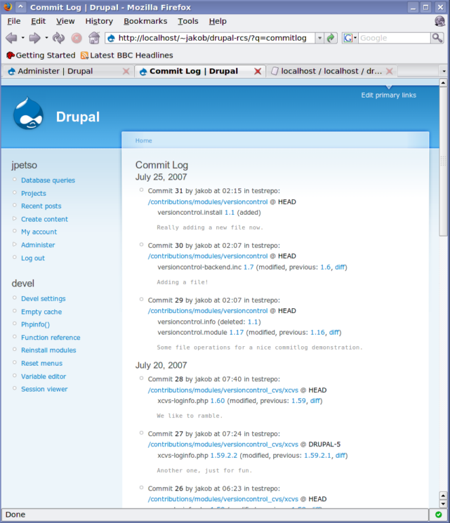Switch to the localhost / localhost tab
Screen dimensions: 450x523
pyautogui.click(x=331, y=71)
